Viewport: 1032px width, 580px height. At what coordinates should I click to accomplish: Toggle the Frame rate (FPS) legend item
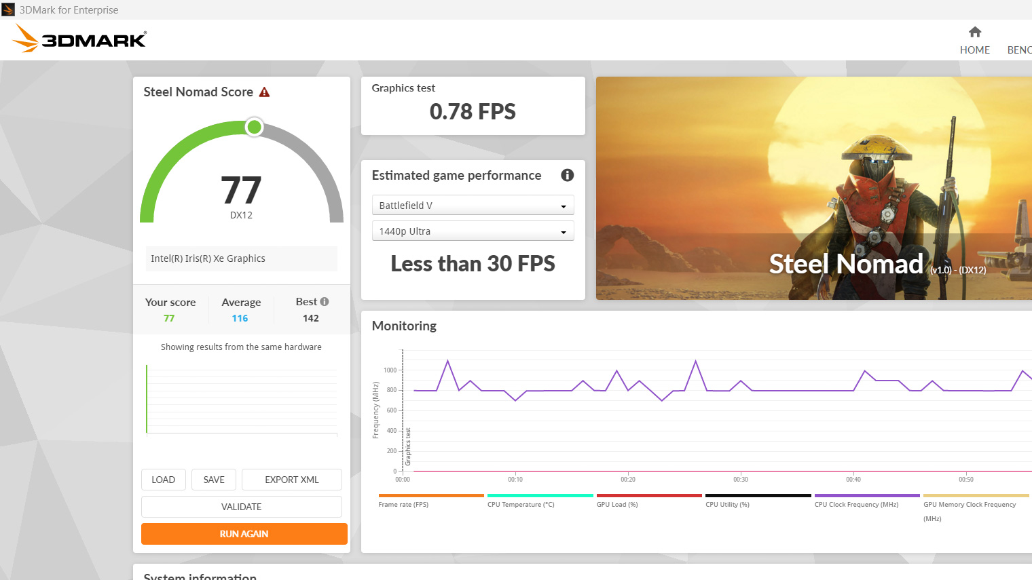coord(431,501)
